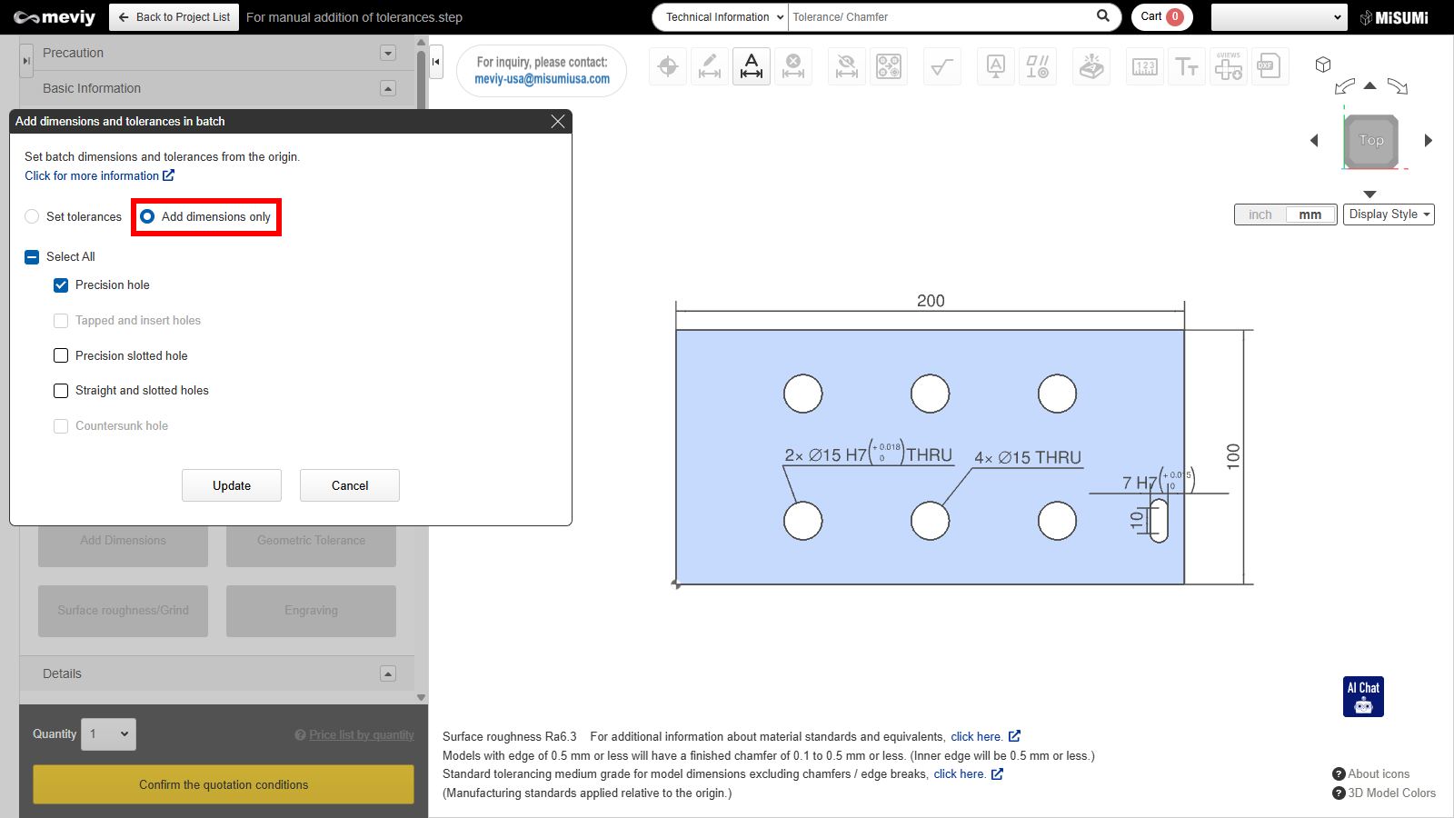
Task: Uncheck the Precision hole checkbox
Action: point(61,285)
